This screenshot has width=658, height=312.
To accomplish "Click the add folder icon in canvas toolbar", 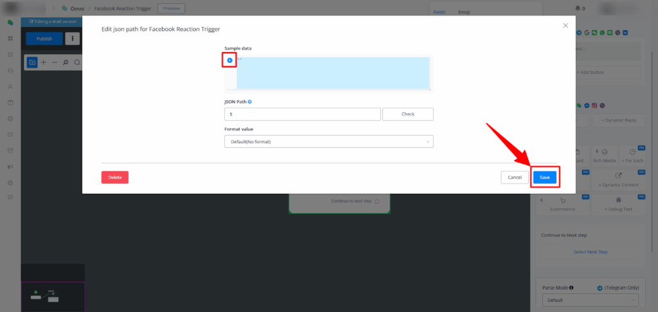I will click(32, 62).
